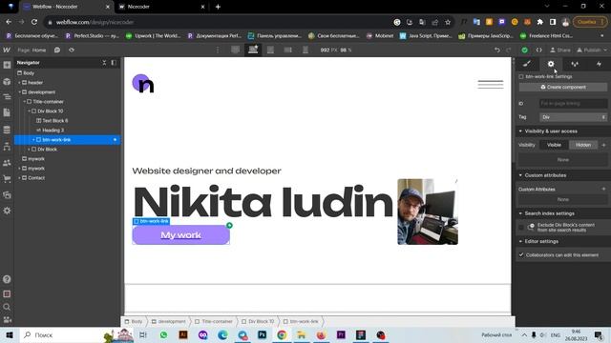
Task: Close the Navigator panel
Action: click(104, 62)
